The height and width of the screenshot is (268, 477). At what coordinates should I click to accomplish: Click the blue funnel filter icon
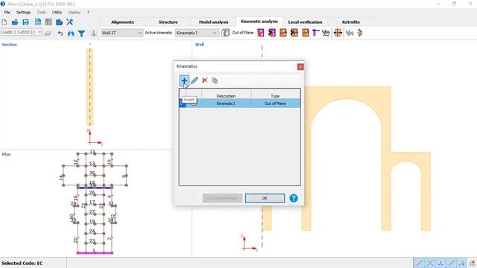[x=81, y=33]
